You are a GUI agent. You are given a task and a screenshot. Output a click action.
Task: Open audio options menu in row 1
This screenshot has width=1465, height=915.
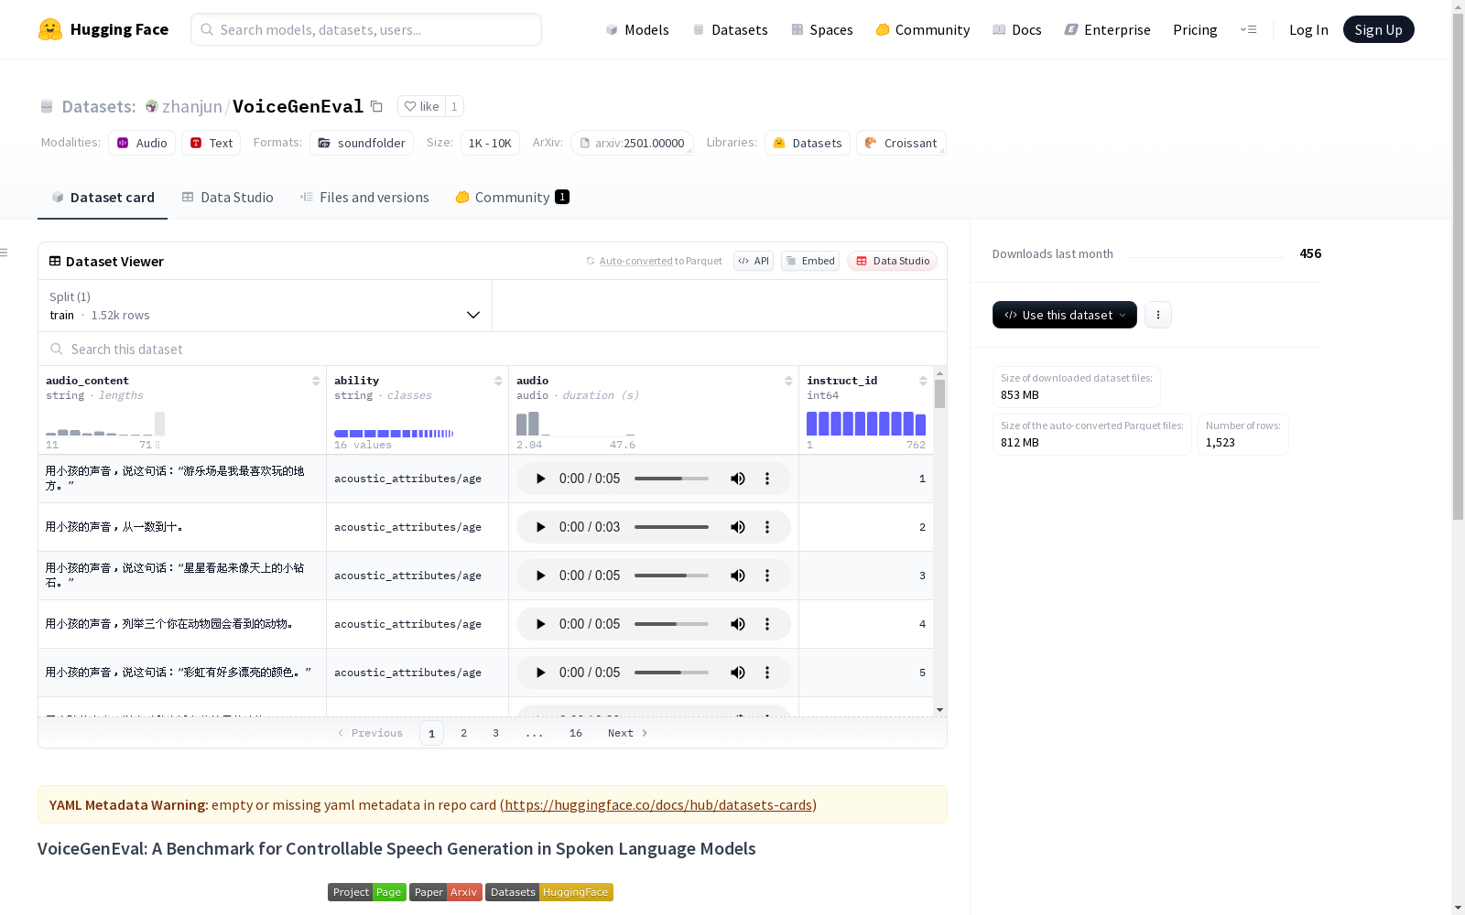point(767,479)
